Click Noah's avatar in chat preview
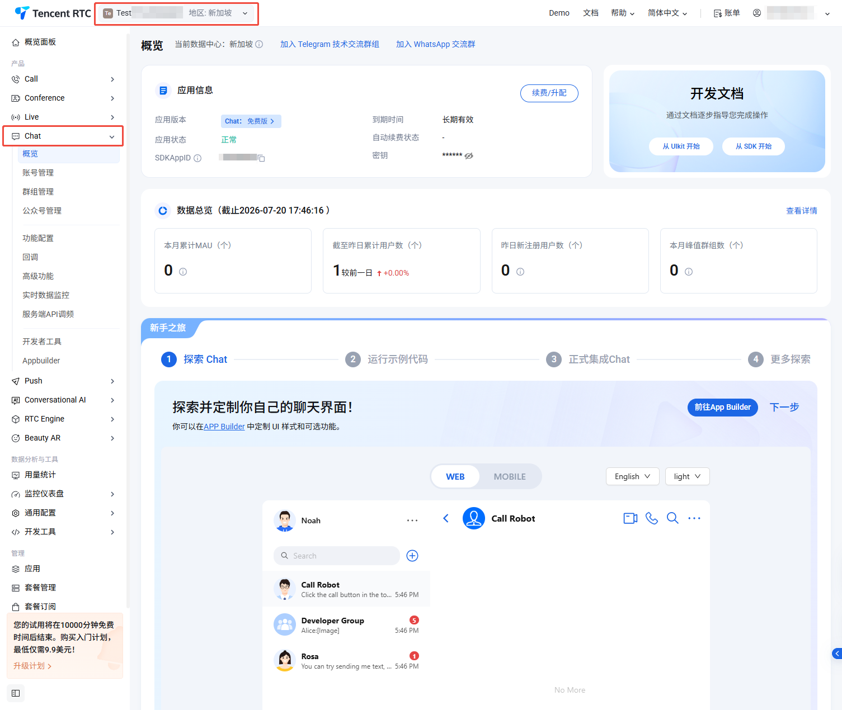This screenshot has height=710, width=842. click(x=285, y=520)
